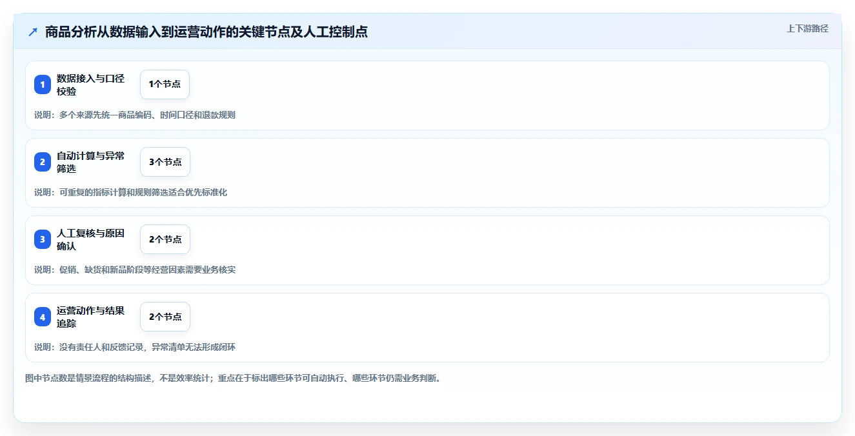Click the 数据接入与口径校验 step title
Screen dimensions: 855x436
tap(91, 84)
